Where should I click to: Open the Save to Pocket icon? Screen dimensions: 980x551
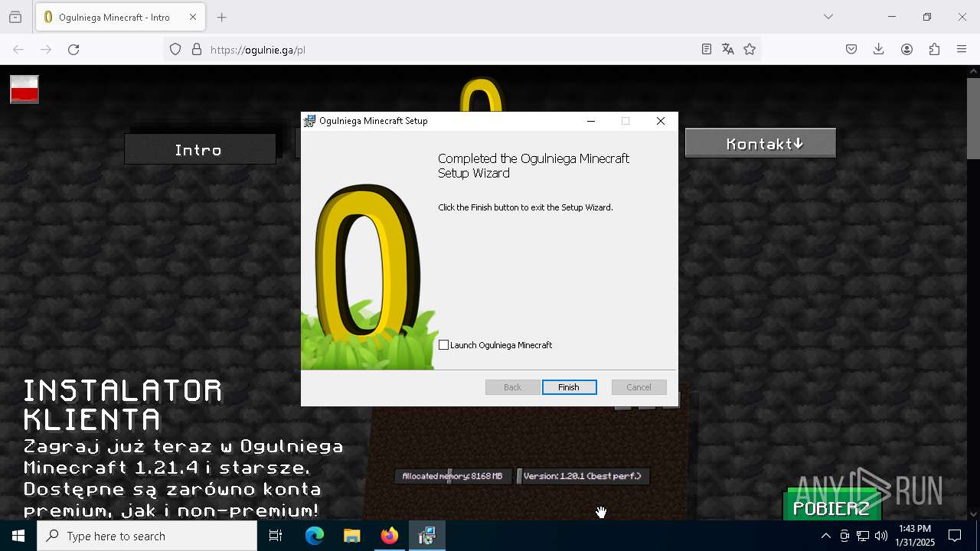point(851,49)
